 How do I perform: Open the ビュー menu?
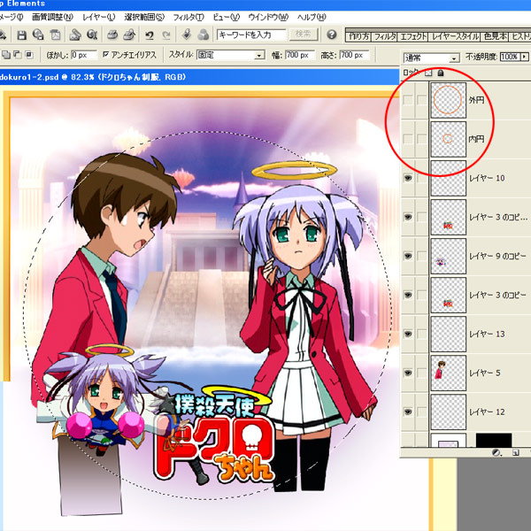[x=227, y=17]
